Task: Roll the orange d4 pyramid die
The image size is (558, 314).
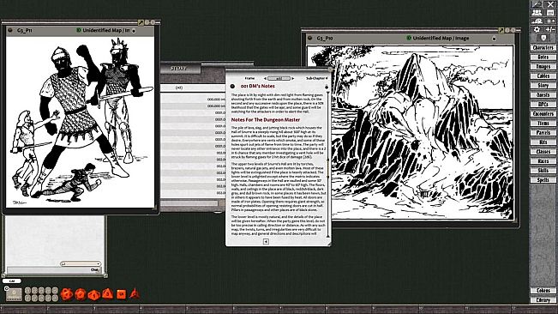Action: click(x=135, y=294)
